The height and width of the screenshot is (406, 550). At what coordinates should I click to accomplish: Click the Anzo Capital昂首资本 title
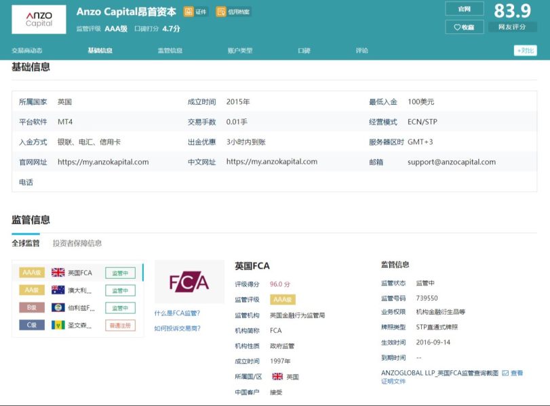click(x=126, y=12)
